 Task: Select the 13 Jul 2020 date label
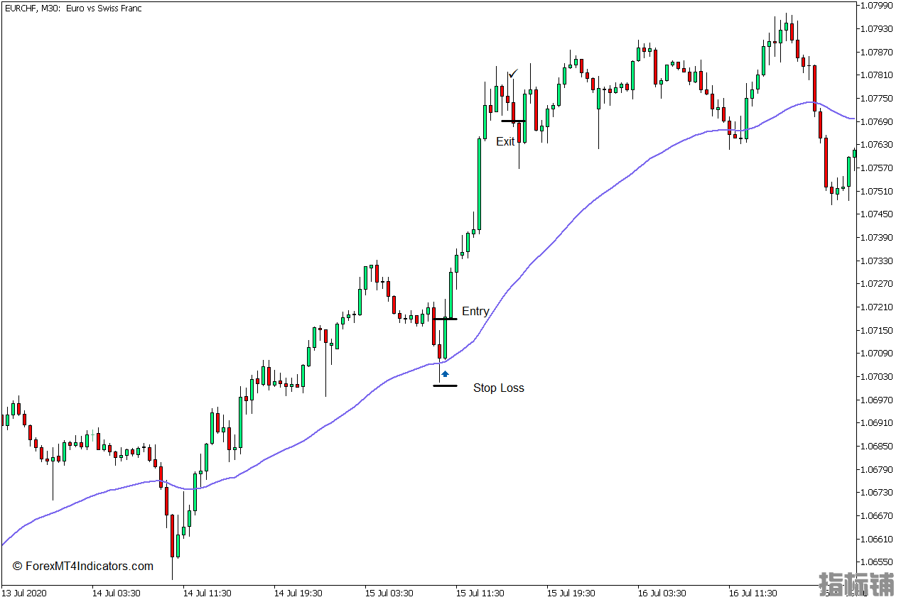(x=24, y=593)
